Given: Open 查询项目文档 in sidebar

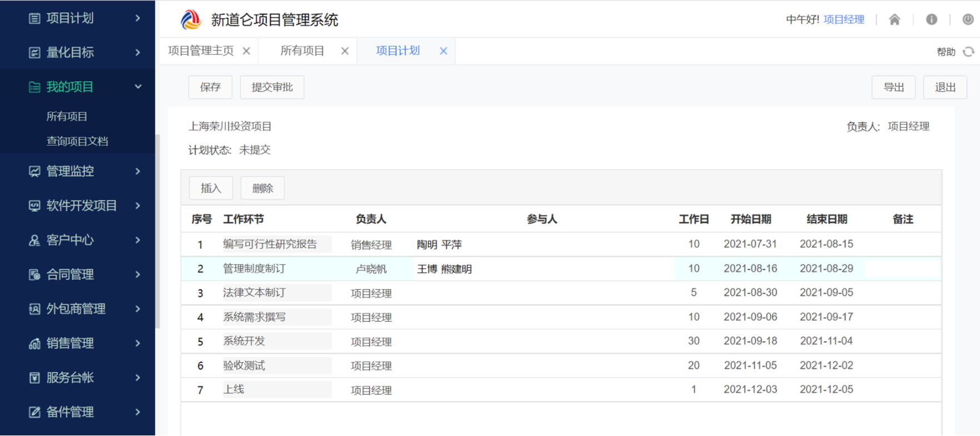Looking at the screenshot, I should (x=77, y=142).
